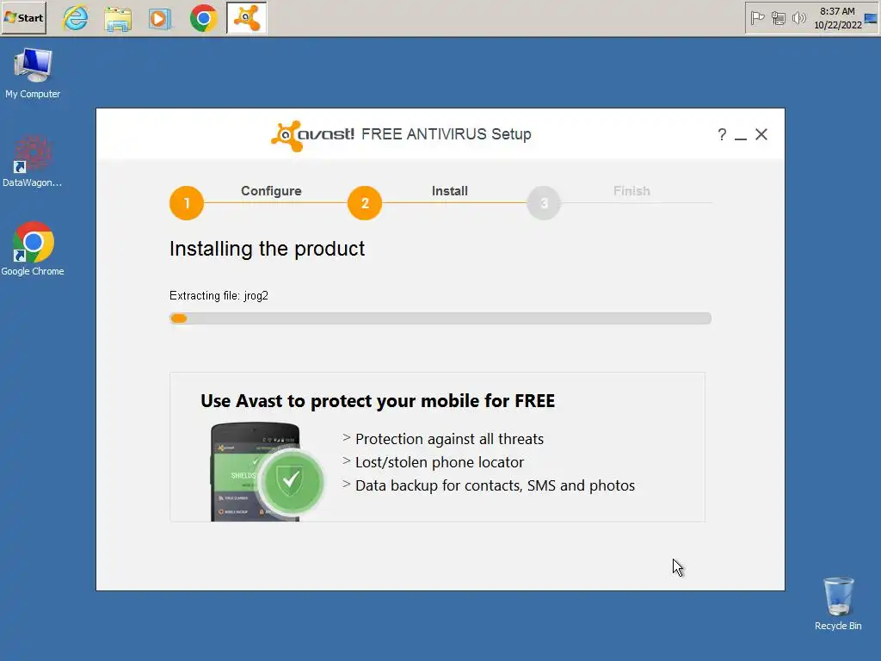Click the green shield checkmark badge
The height and width of the screenshot is (661, 881).
click(x=291, y=481)
